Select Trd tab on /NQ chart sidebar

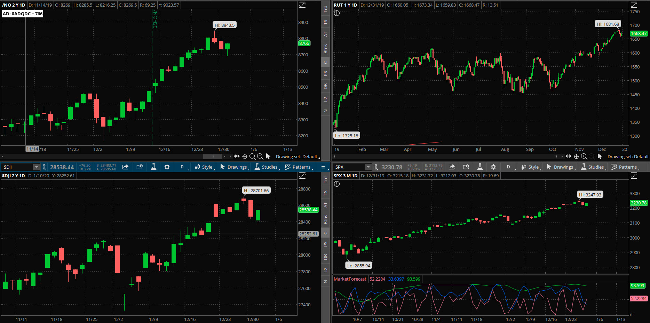pos(325,9)
